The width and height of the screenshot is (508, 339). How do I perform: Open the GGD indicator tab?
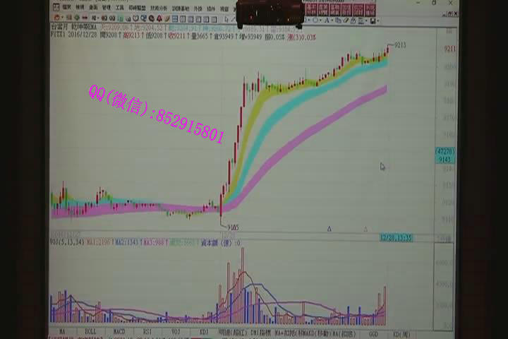pos(373,331)
